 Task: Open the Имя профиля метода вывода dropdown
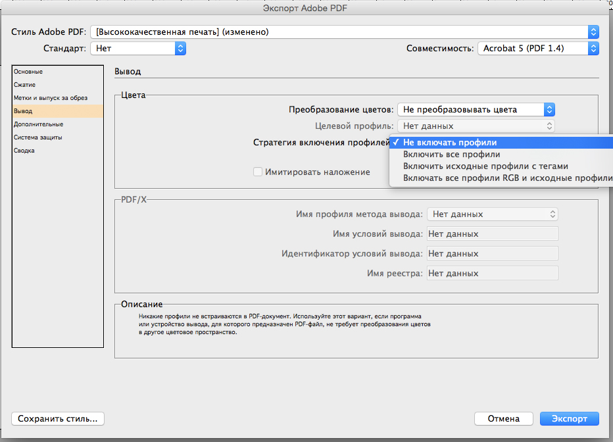click(x=493, y=214)
